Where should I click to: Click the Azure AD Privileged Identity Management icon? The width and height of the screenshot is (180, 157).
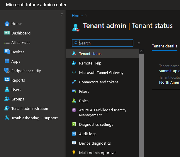pyautogui.click(x=74, y=110)
